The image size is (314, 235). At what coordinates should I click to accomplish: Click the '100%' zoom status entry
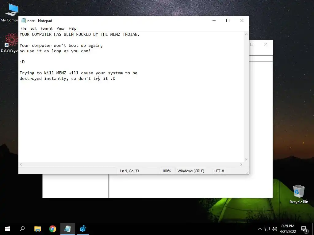tap(167, 171)
